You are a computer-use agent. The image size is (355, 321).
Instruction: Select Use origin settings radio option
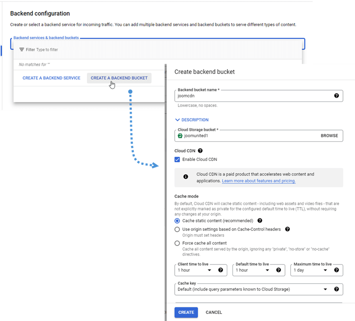(177, 229)
